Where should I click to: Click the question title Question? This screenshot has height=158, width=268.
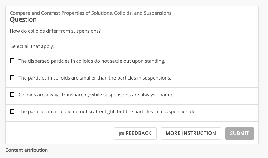click(23, 19)
